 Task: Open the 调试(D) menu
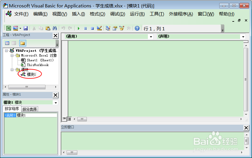click(x=118, y=14)
